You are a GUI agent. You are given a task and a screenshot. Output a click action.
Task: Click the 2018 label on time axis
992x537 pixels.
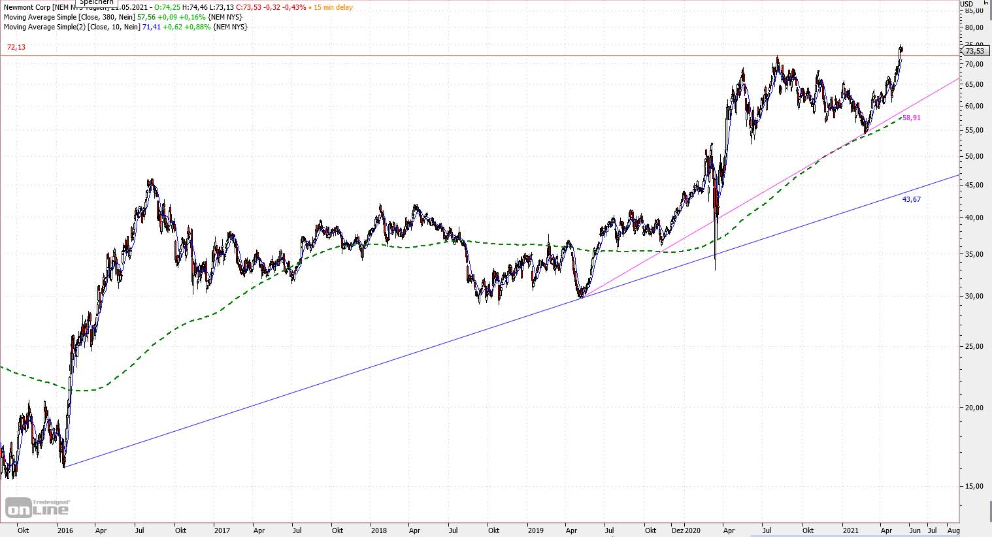click(x=378, y=530)
